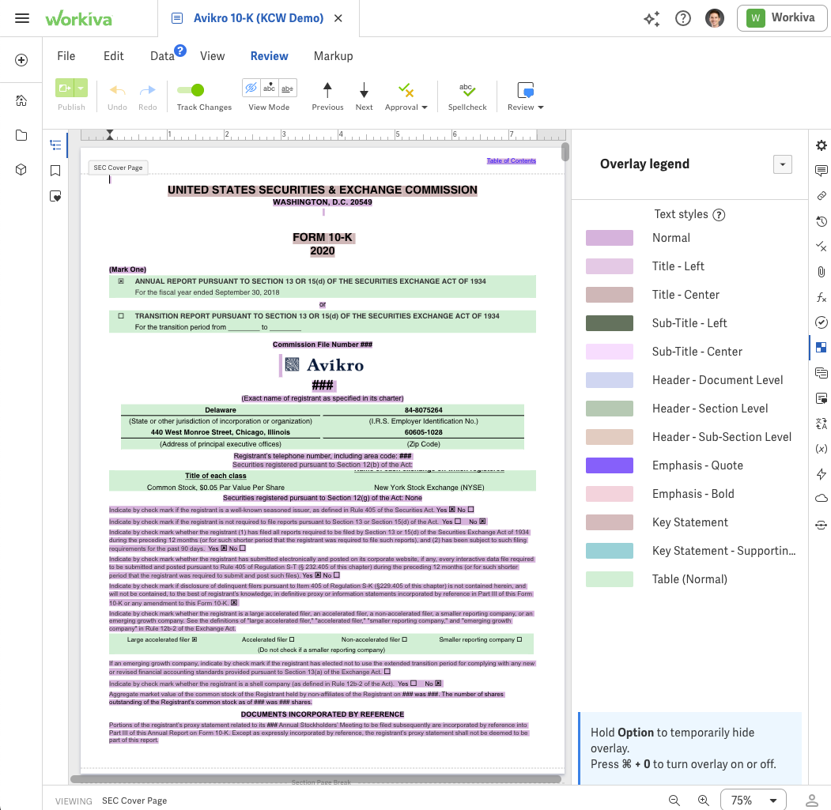The width and height of the screenshot is (831, 810).
Task: Check the transition report checkbox
Action: pos(121,316)
